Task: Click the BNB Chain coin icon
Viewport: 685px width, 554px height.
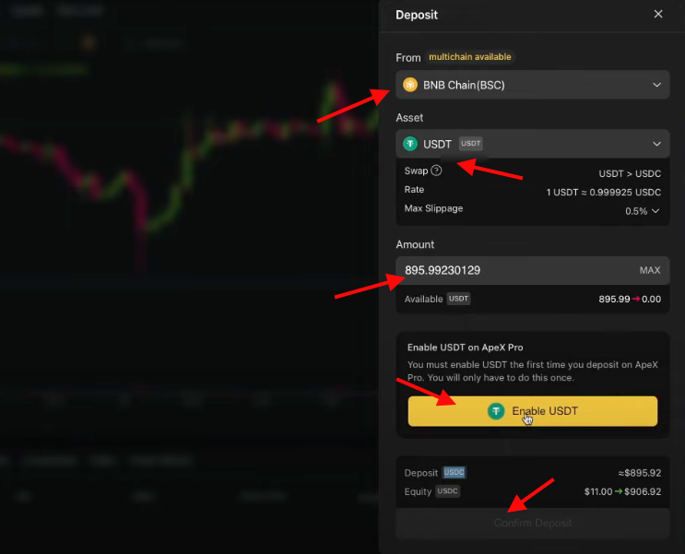Action: [409, 85]
